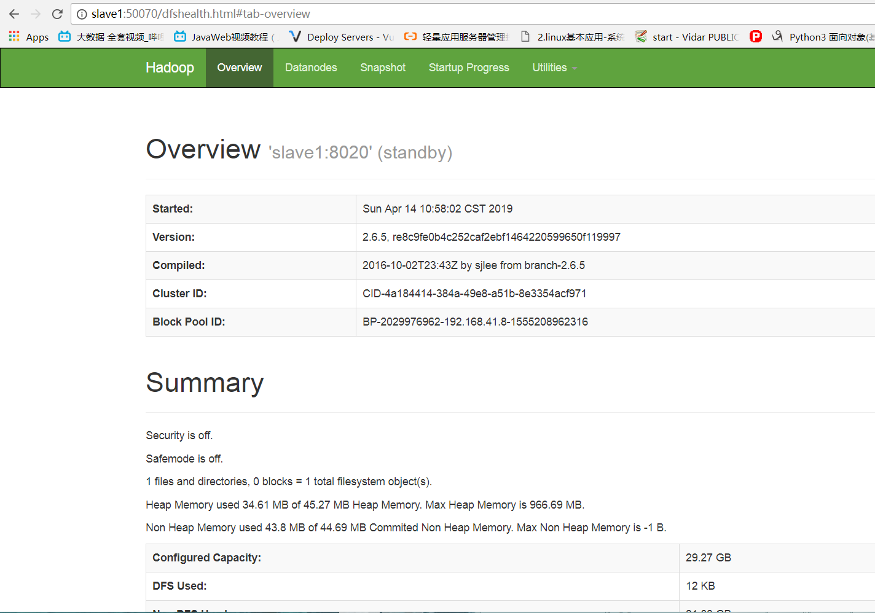Viewport: 875px width, 613px height.
Task: Open the JavaWeb视频教程 bookmark
Action: click(x=226, y=37)
